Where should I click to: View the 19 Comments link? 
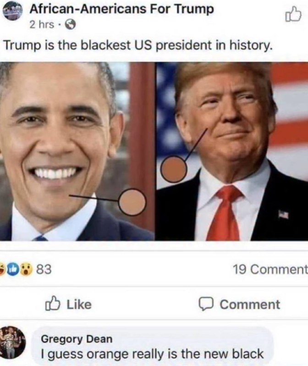[x=270, y=269]
